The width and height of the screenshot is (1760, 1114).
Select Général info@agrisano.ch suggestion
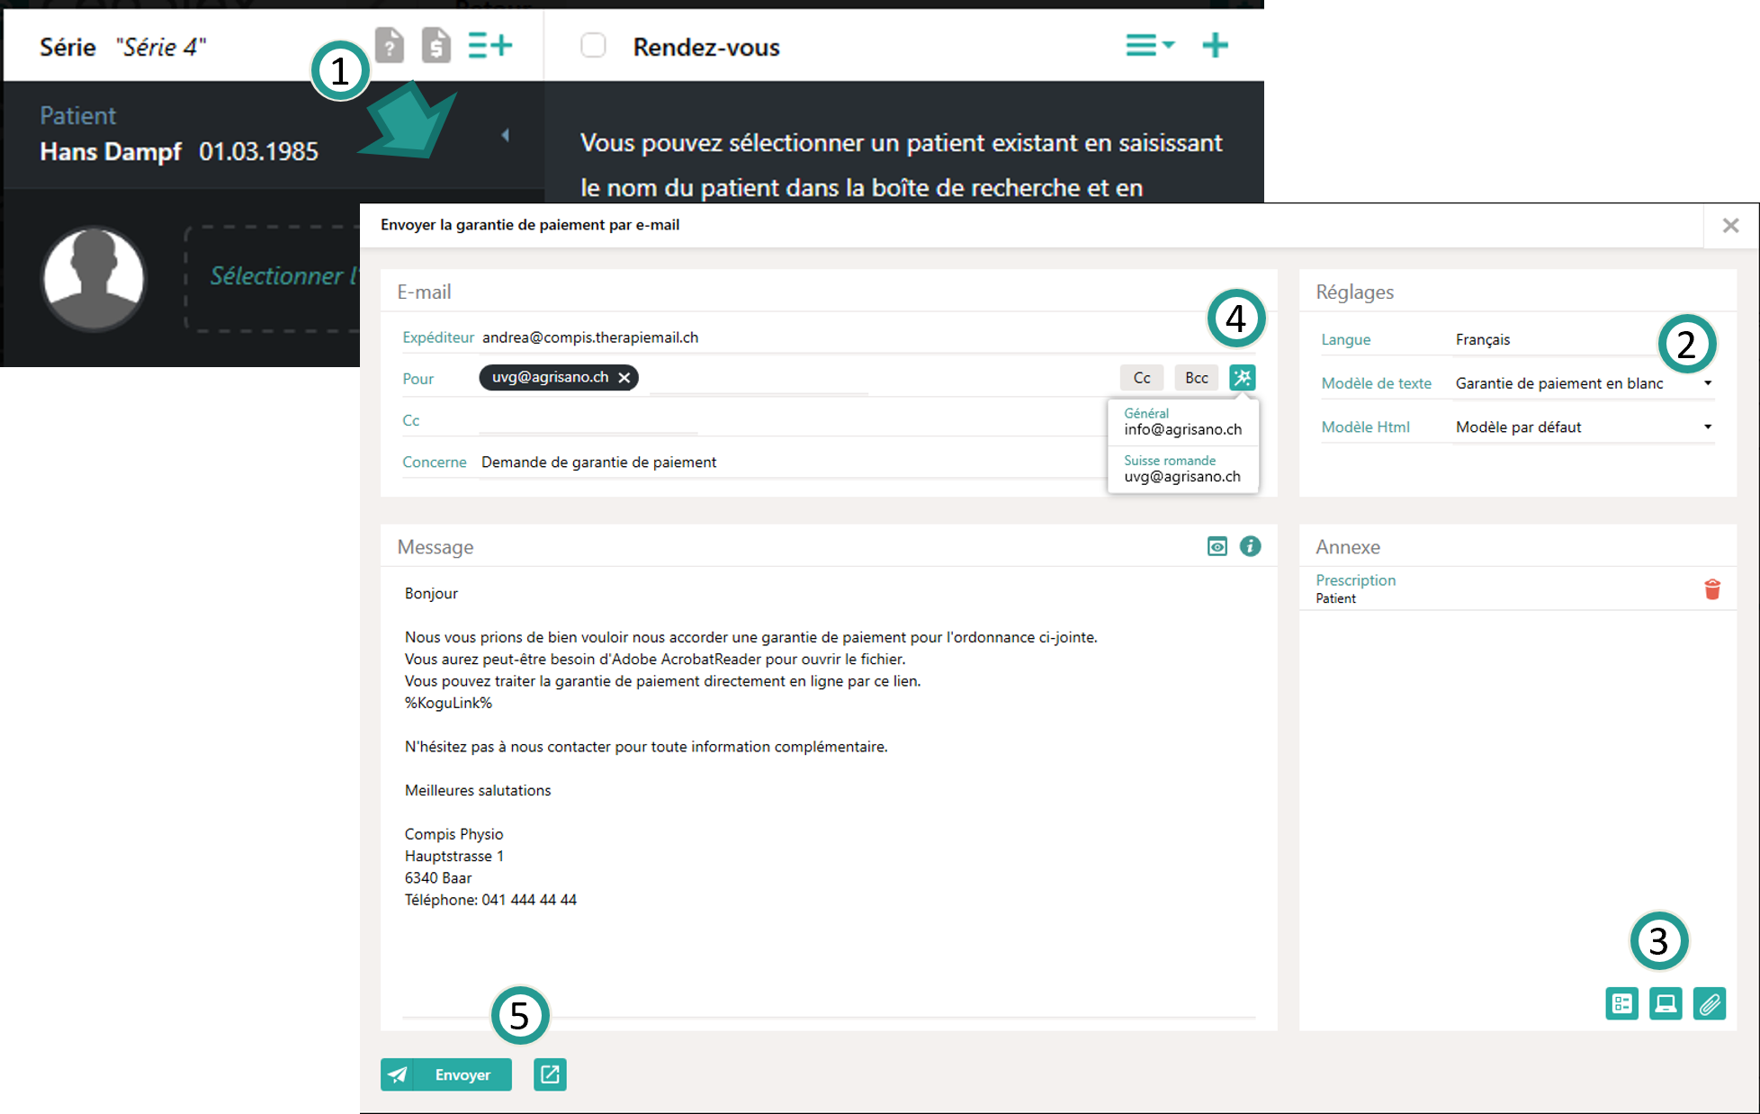[1182, 422]
